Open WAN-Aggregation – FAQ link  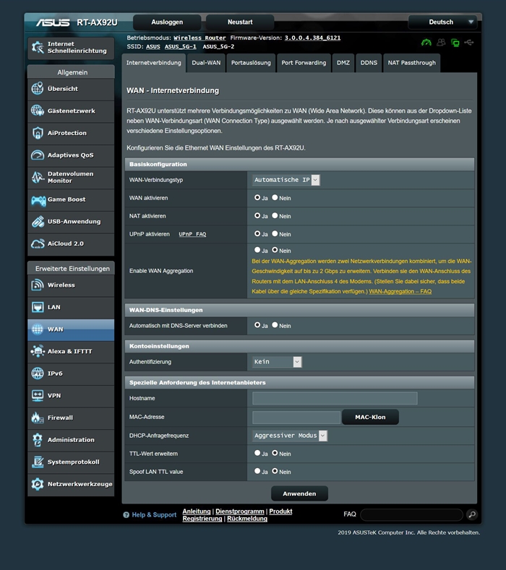coord(400,292)
